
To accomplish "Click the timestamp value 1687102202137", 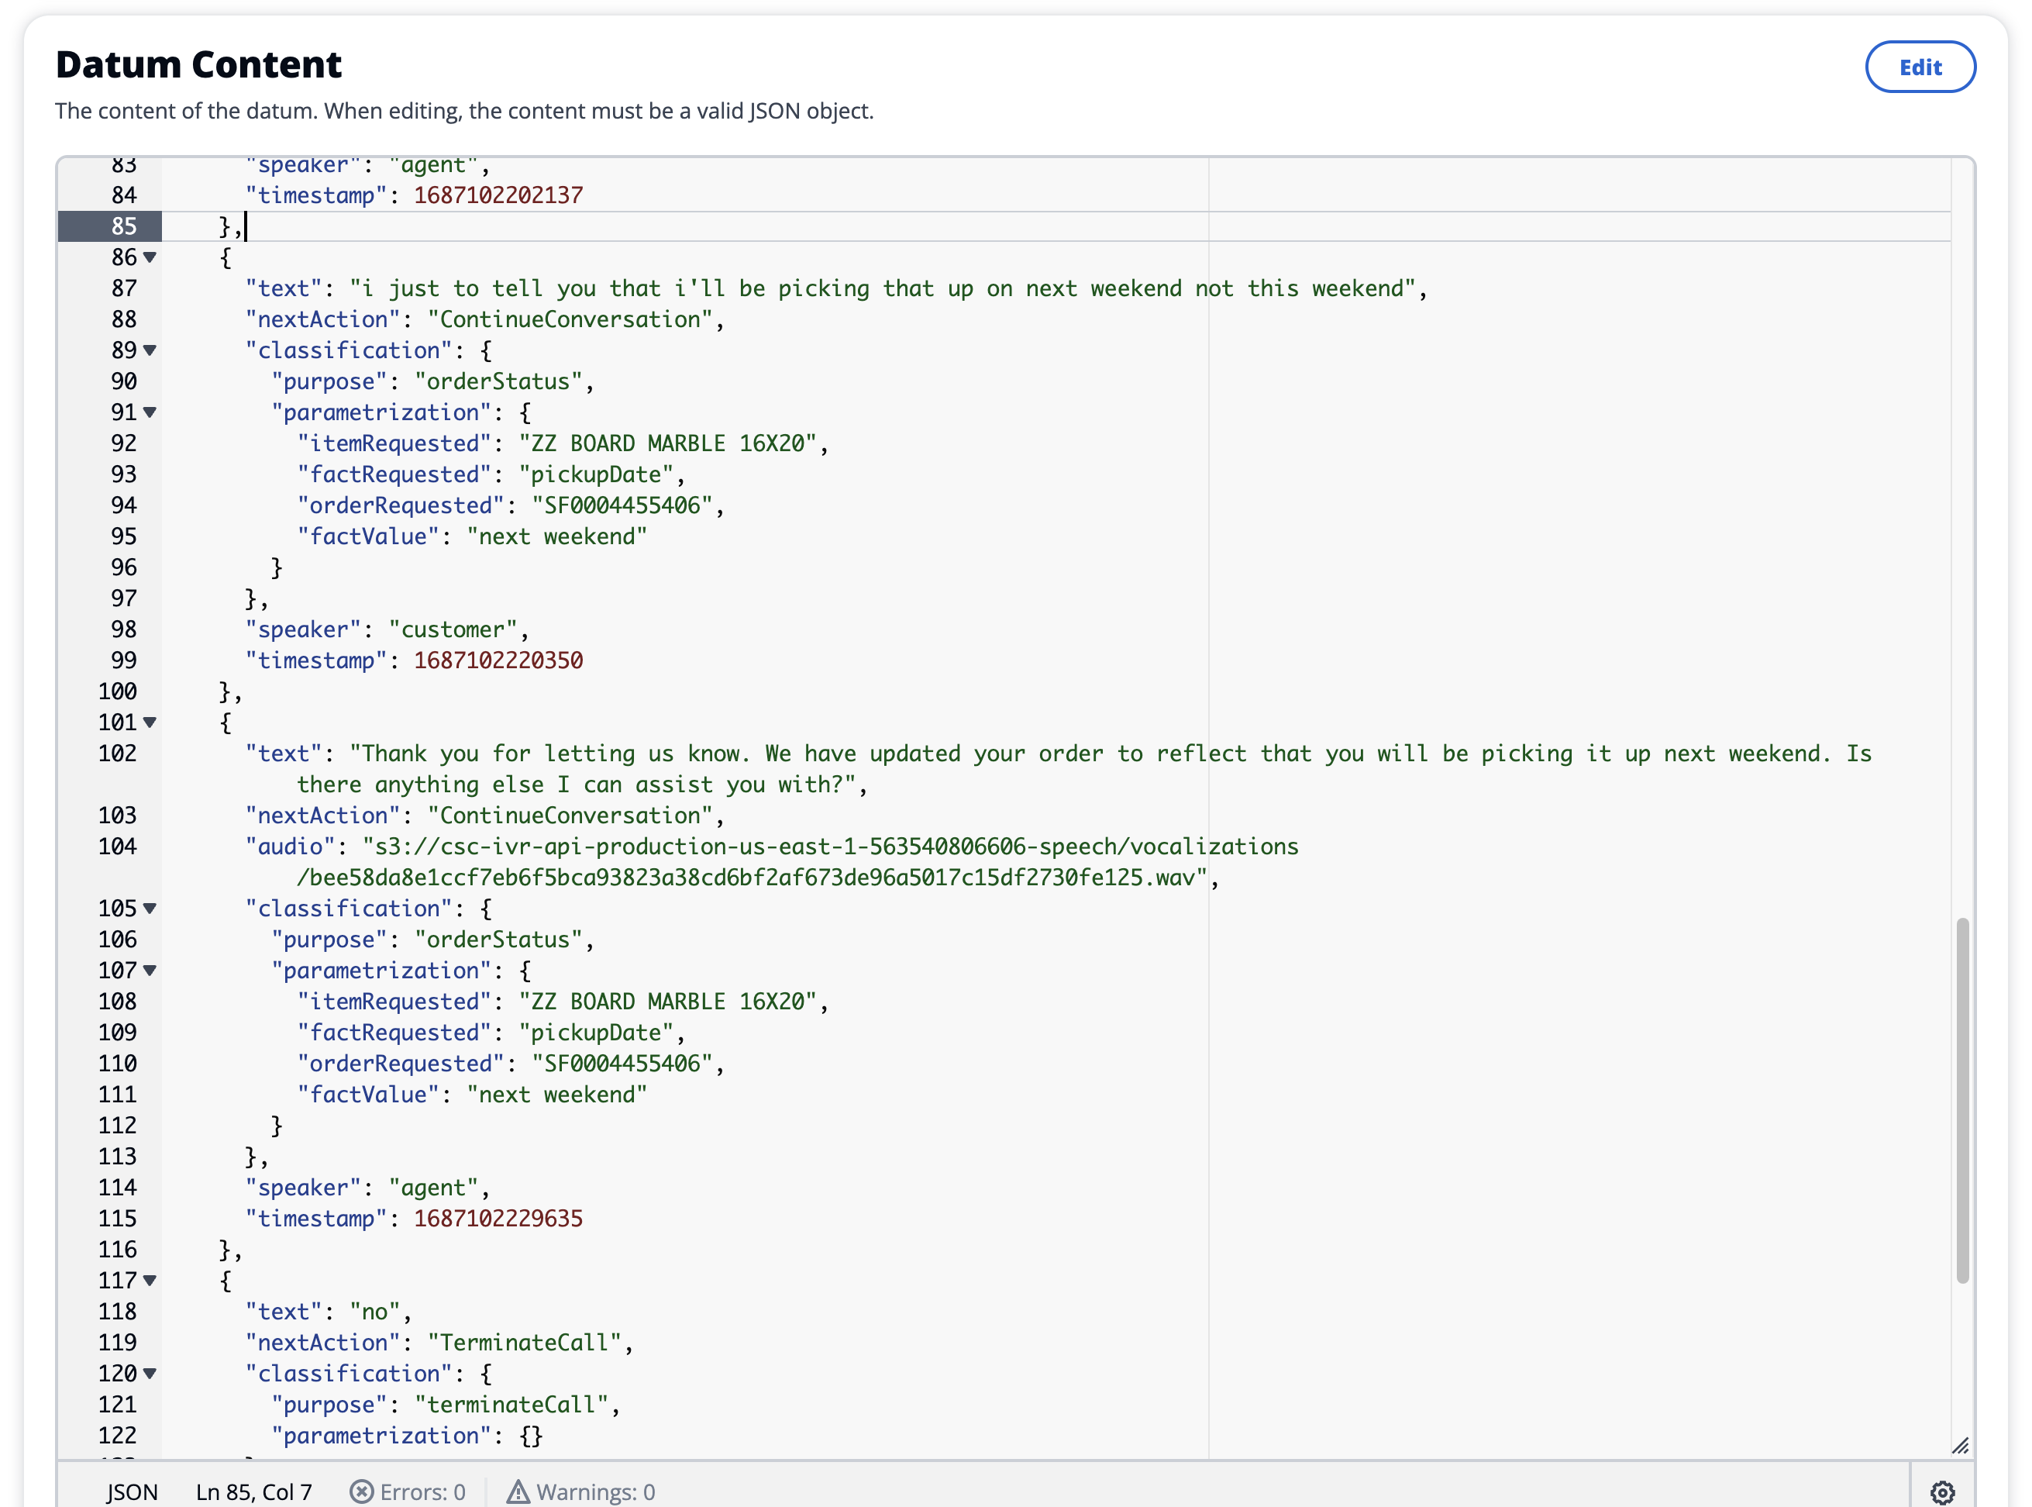I will 498,195.
